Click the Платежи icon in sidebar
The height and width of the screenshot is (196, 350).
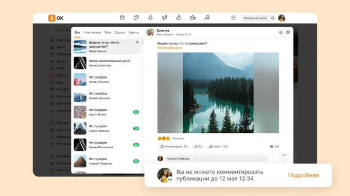click(52, 123)
